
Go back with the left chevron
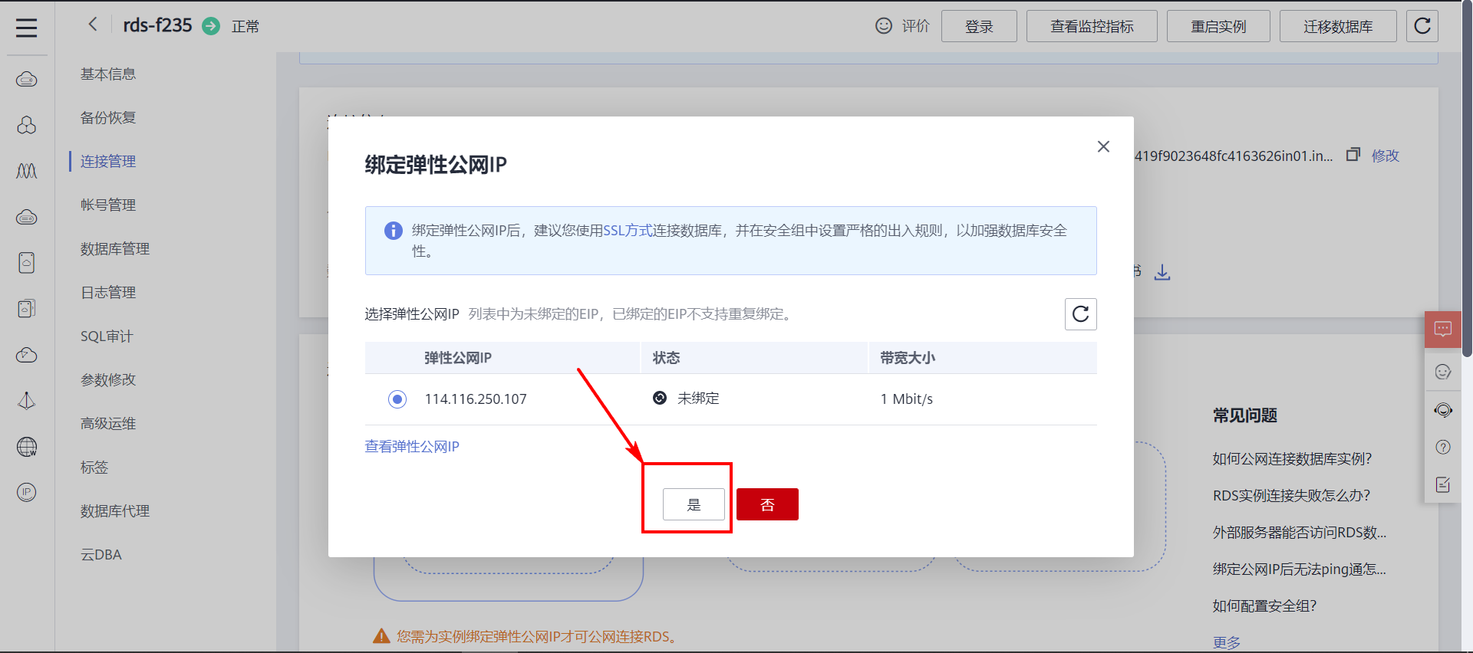pyautogui.click(x=93, y=25)
